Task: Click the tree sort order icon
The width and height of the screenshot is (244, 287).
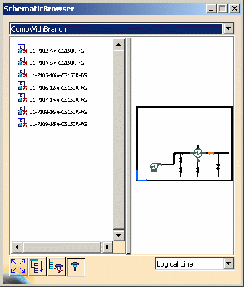Action: [38, 267]
